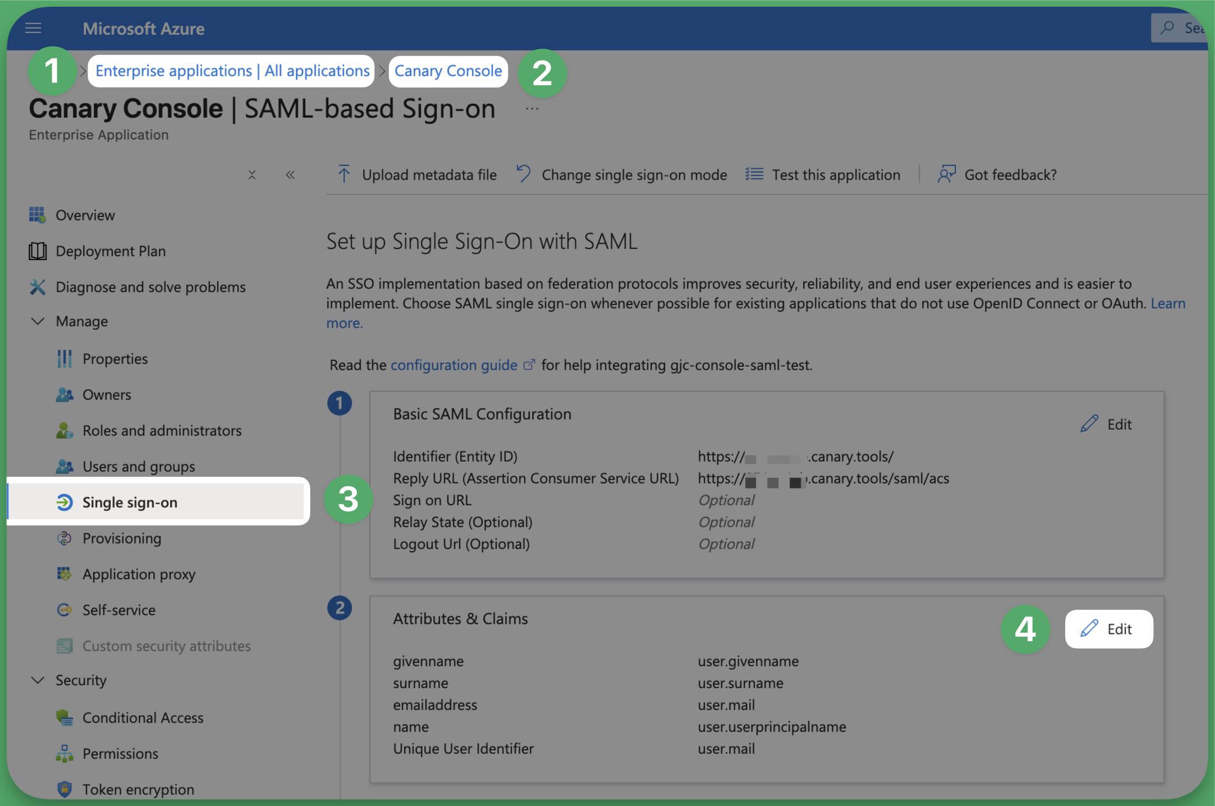This screenshot has height=806, width=1215.
Task: Click the Canary Console breadcrumb link
Action: click(x=448, y=71)
